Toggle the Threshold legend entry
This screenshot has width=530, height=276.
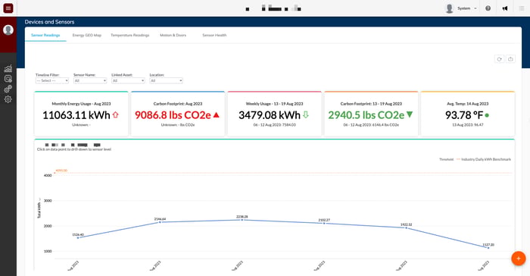tap(446, 159)
